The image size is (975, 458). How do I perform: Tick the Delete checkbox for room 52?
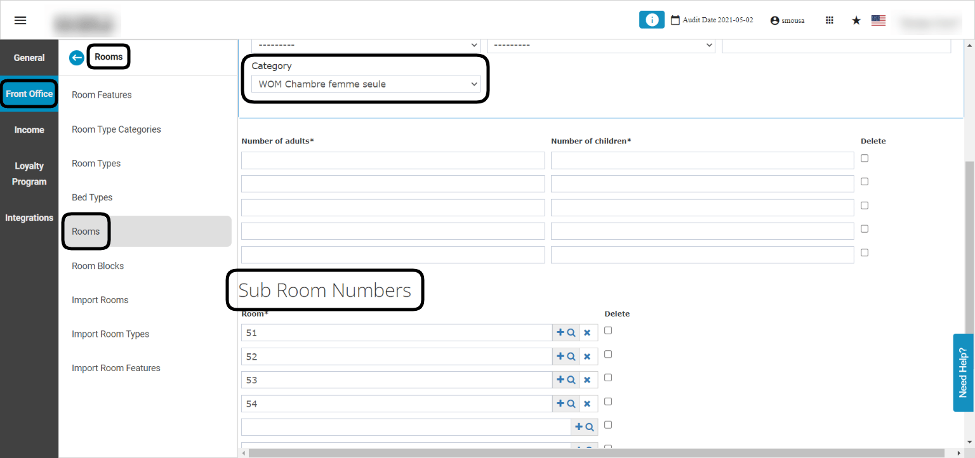pos(608,354)
